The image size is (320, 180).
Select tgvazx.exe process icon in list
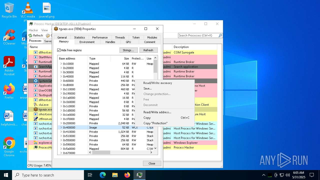[x=35, y=109]
